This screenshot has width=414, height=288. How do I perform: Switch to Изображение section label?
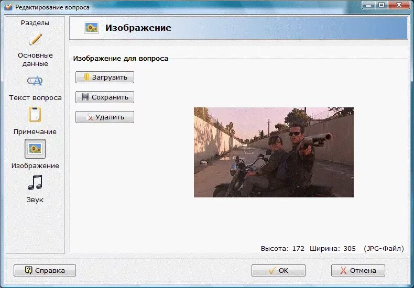[x=35, y=165]
